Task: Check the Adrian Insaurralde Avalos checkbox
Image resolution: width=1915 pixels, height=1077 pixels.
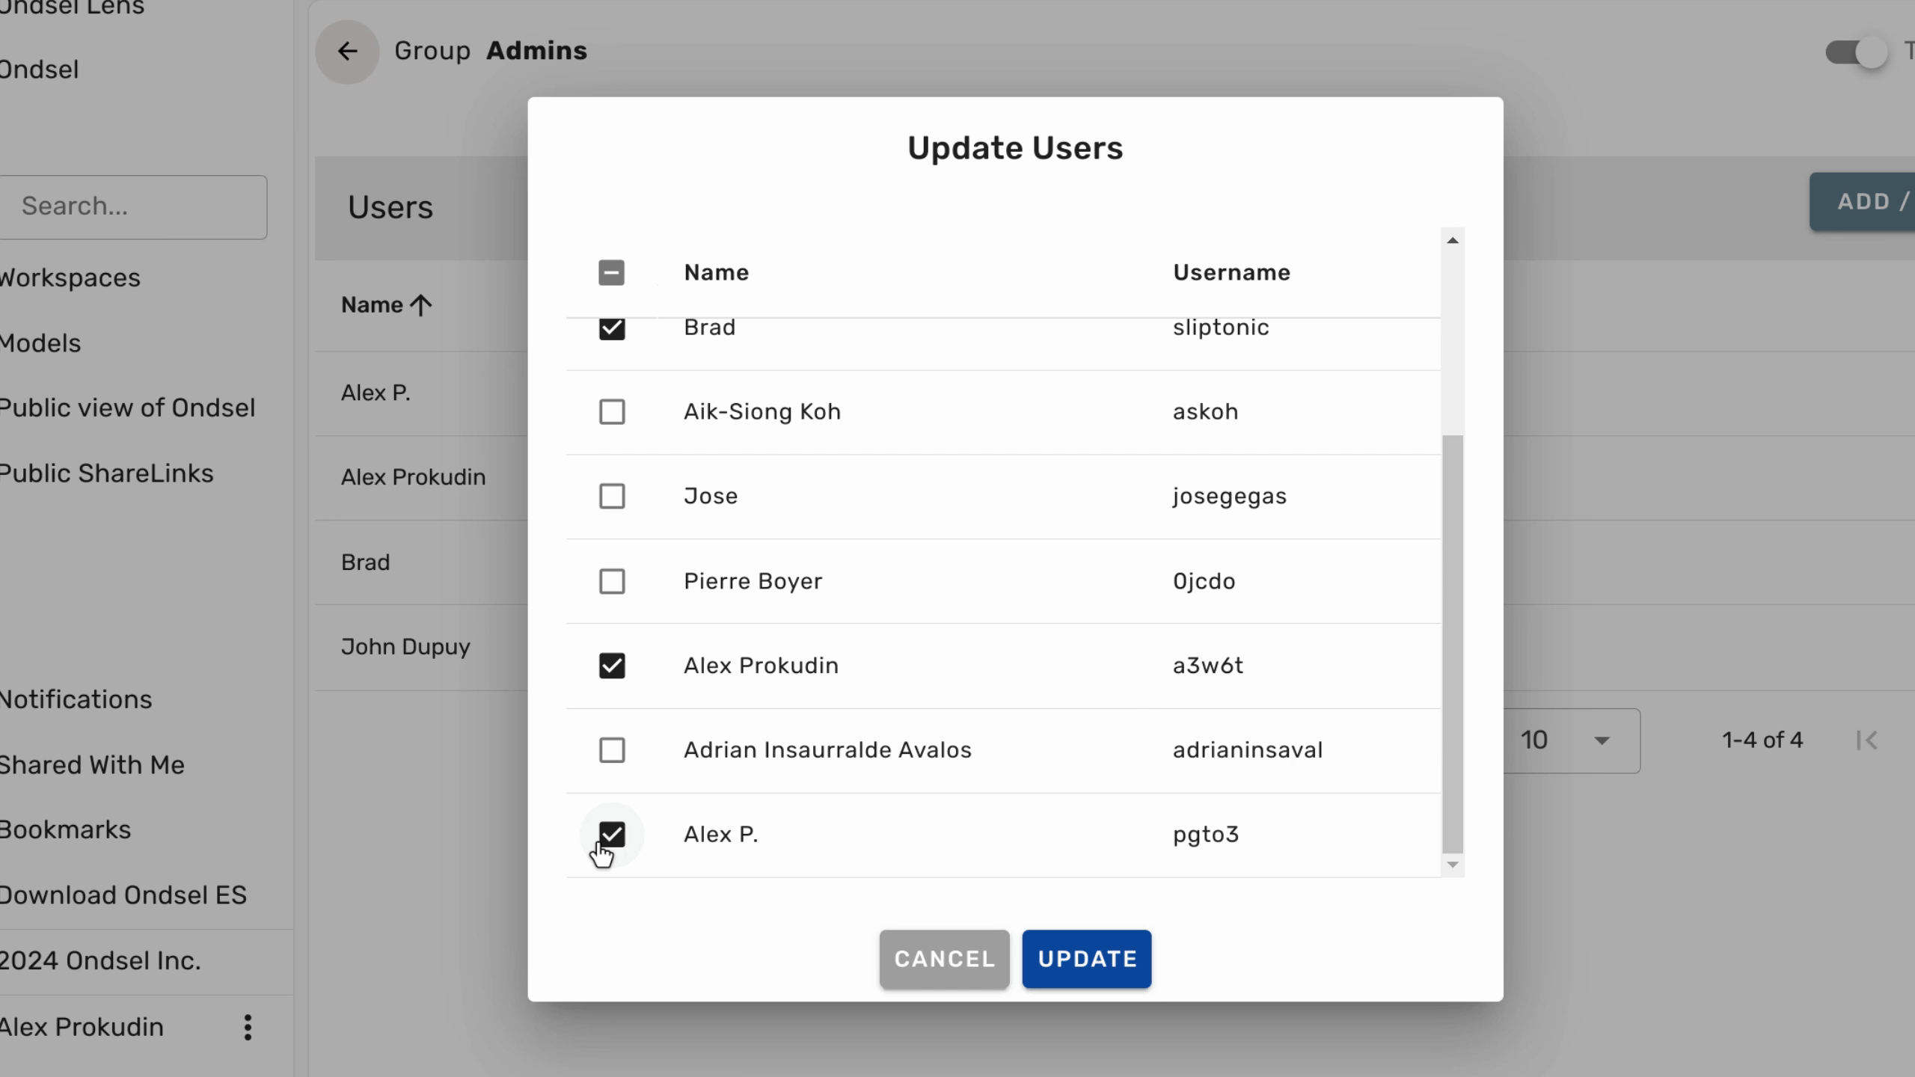Action: coord(612,750)
